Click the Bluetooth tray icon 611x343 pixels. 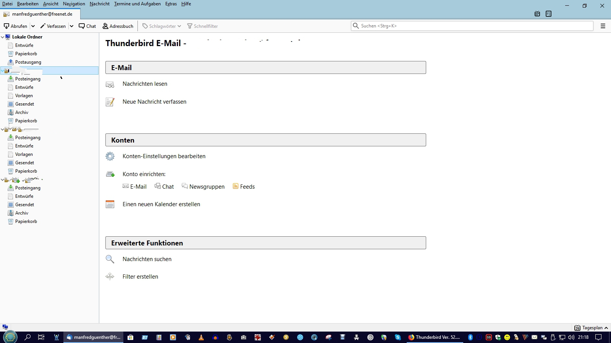[x=470, y=337]
